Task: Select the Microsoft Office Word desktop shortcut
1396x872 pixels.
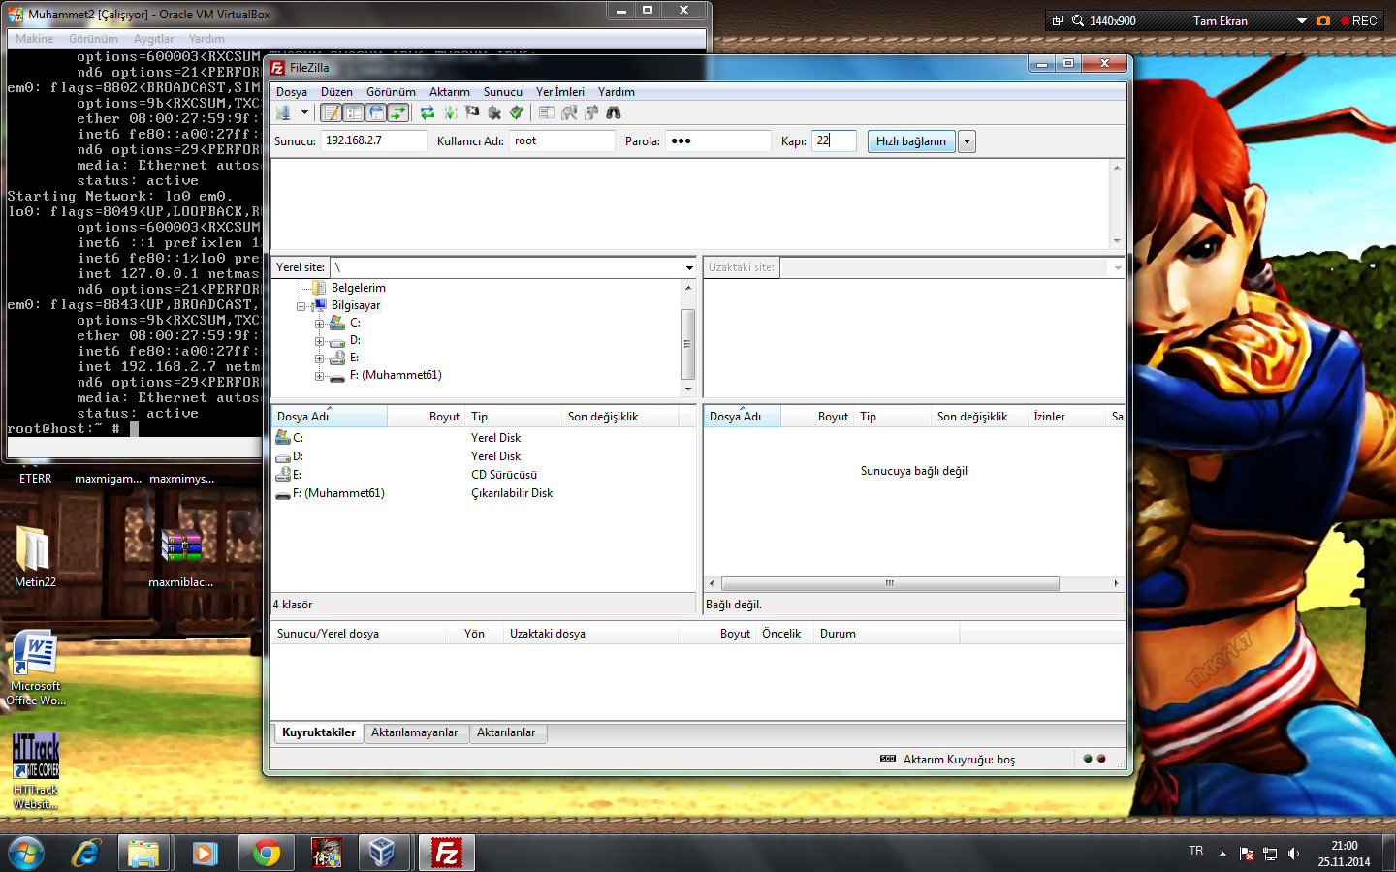Action: tap(36, 668)
